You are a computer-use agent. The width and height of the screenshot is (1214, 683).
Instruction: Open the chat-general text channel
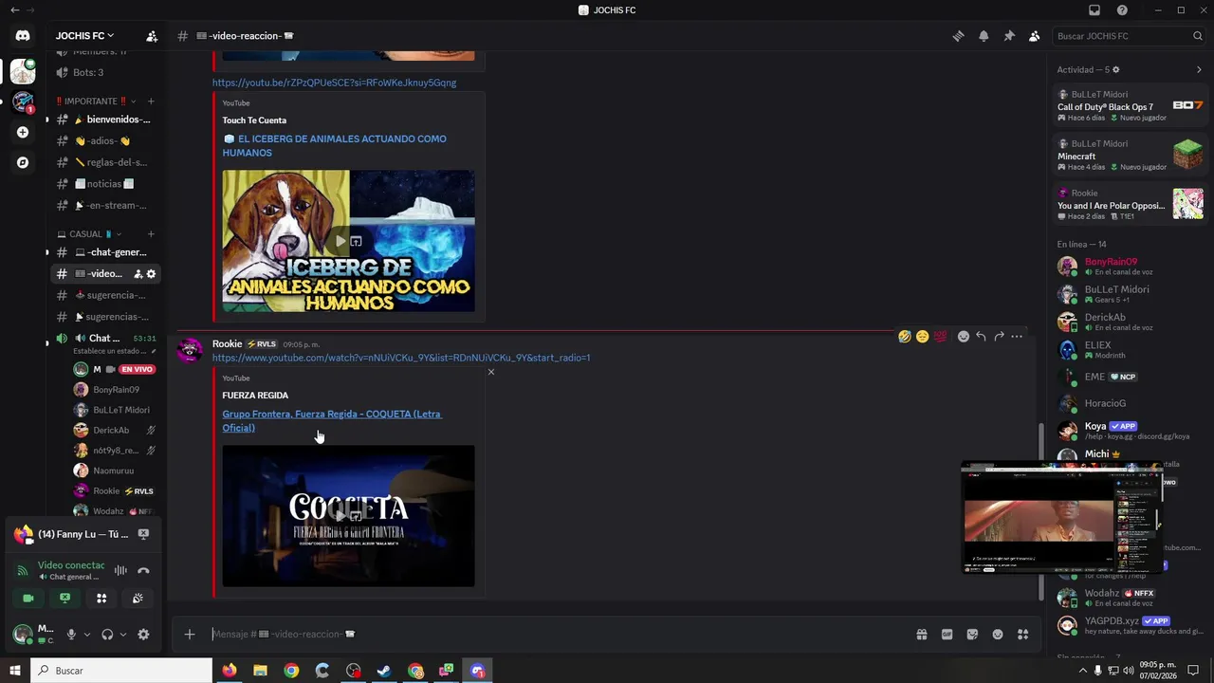click(x=105, y=252)
